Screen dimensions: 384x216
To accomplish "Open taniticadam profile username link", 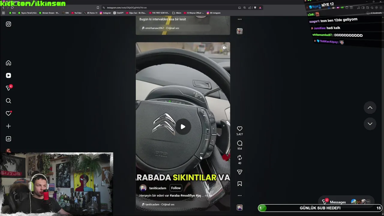I will click(157, 188).
